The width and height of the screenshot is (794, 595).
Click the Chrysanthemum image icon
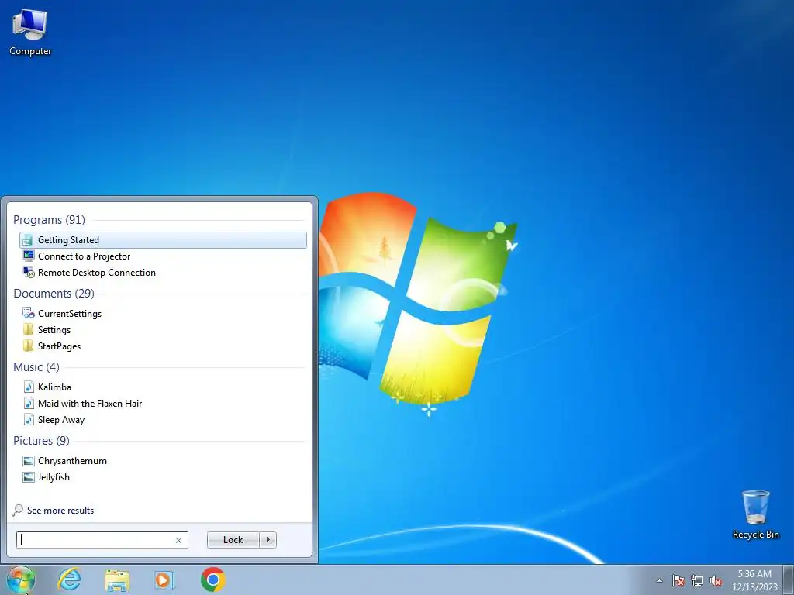[x=29, y=461]
